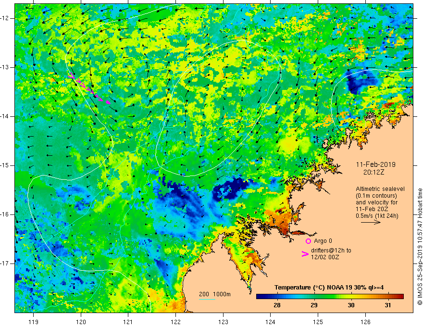Click the latitude -14 axis label
This screenshot has height=327, width=423.
[x=5, y=116]
